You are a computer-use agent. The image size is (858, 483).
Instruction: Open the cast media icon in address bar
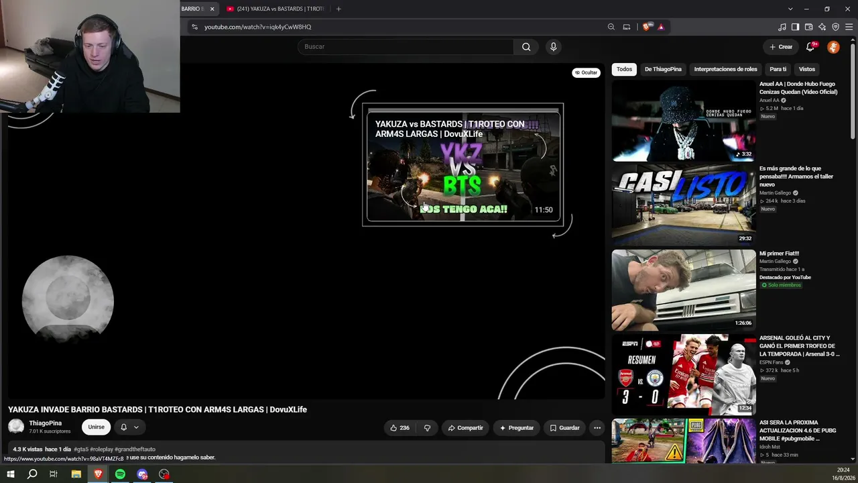click(627, 27)
